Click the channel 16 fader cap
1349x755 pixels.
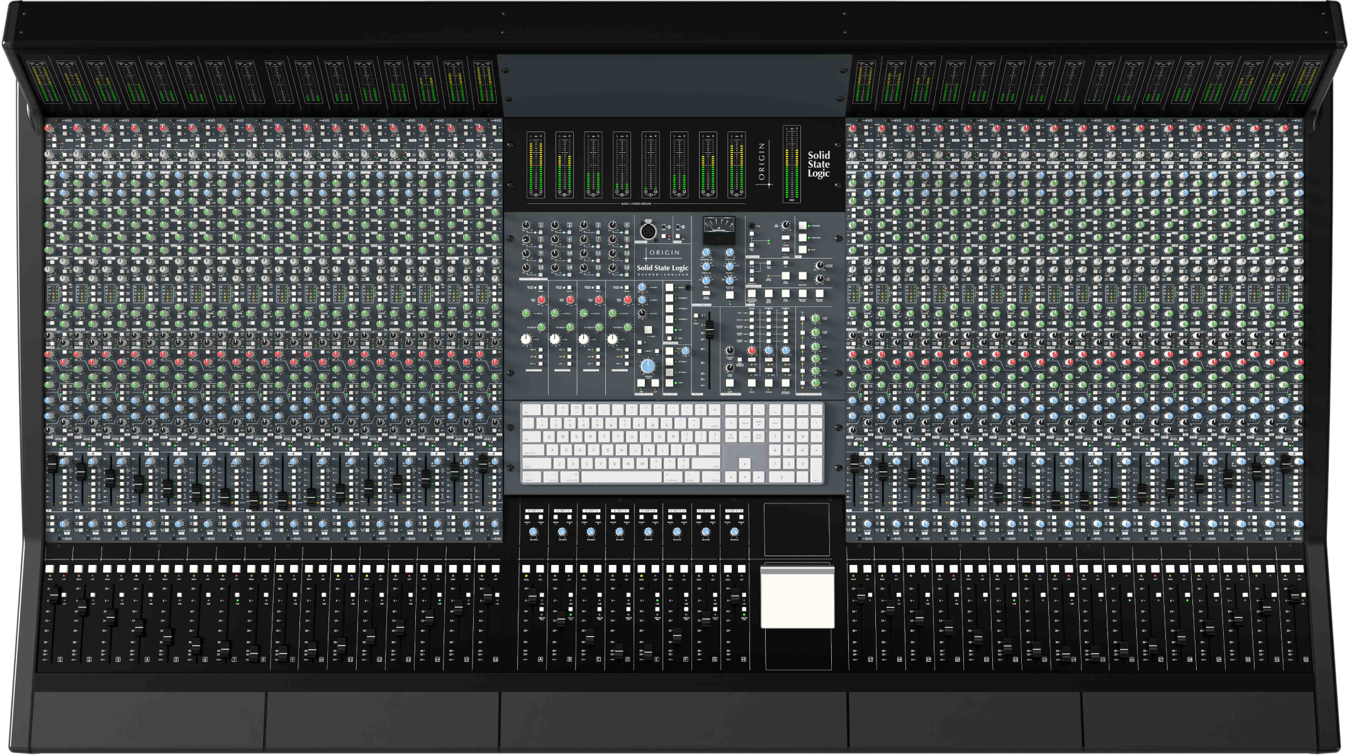(487, 595)
